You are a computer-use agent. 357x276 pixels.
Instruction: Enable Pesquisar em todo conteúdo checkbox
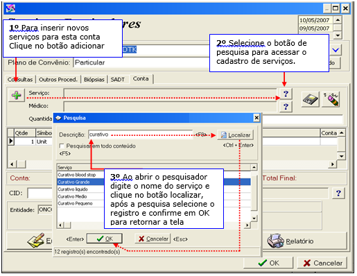[62, 146]
